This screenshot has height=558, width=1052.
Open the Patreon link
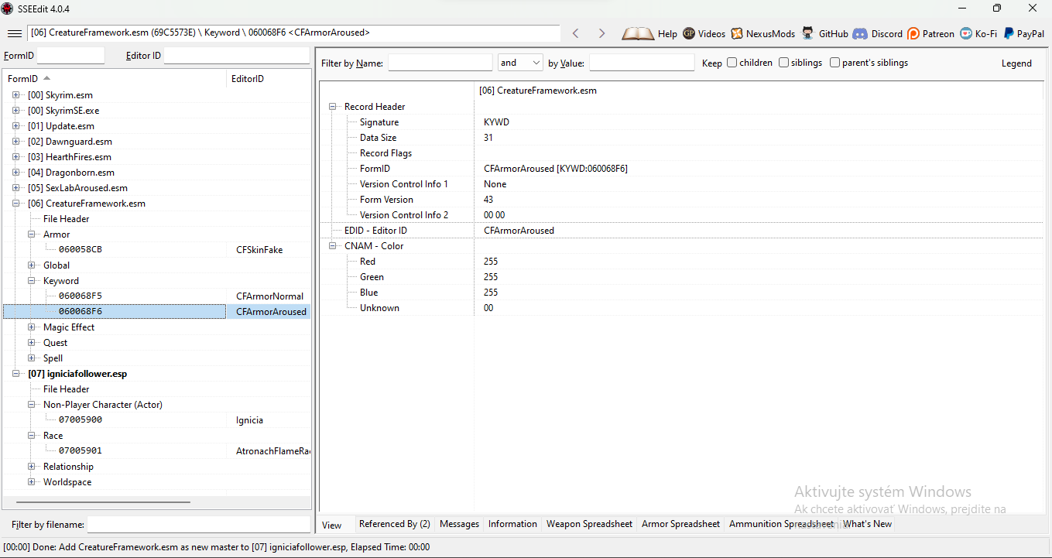(930, 33)
